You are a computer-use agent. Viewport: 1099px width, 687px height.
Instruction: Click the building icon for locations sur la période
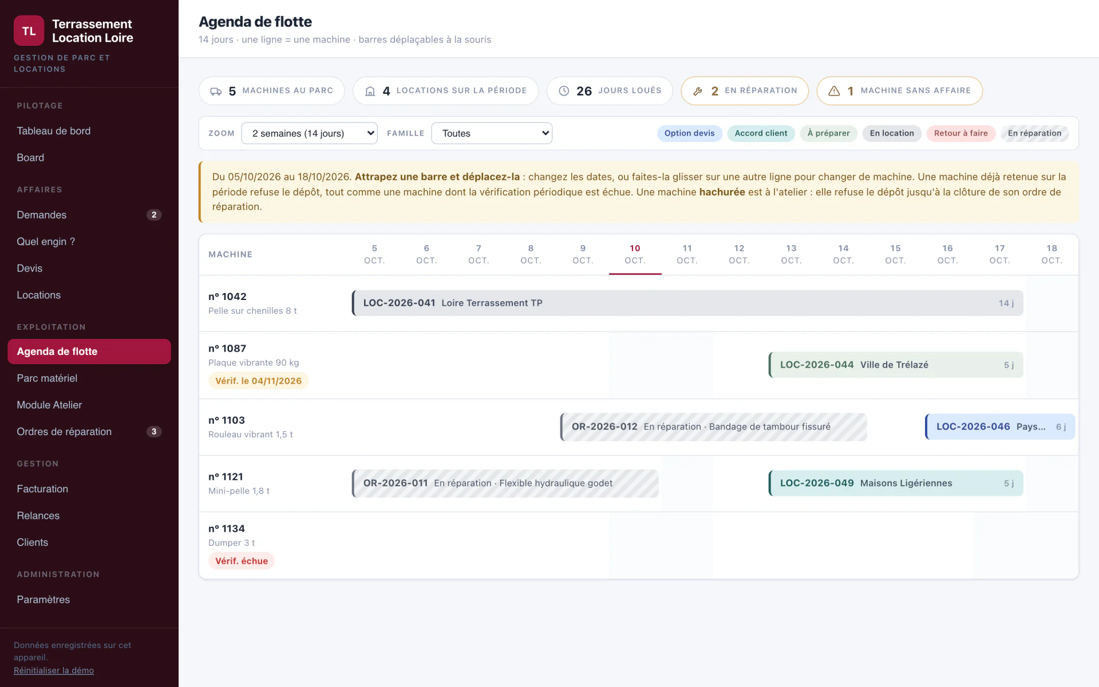coord(370,91)
